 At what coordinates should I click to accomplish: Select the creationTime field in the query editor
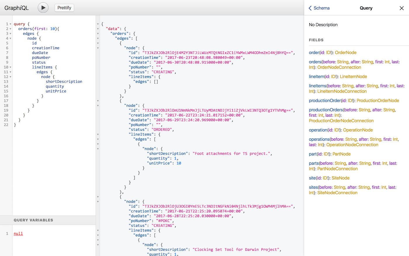[46, 48]
